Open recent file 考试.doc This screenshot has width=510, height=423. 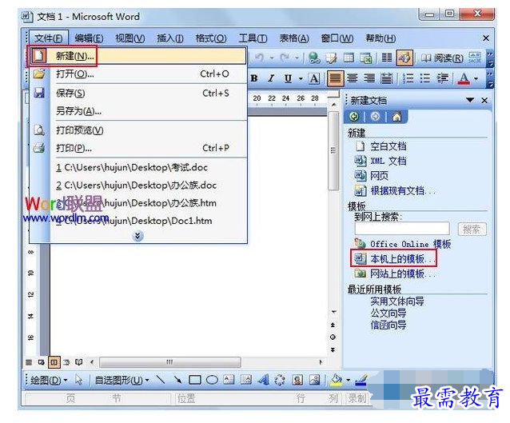pos(137,168)
